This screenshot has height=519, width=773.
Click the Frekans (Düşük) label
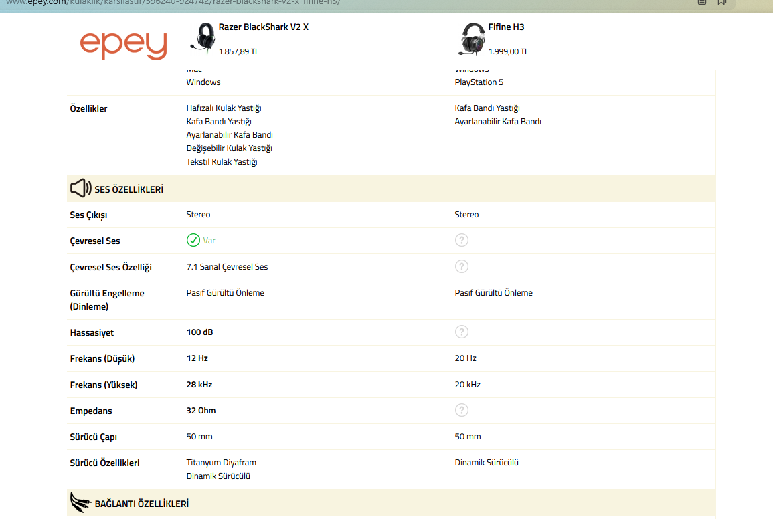pos(102,358)
